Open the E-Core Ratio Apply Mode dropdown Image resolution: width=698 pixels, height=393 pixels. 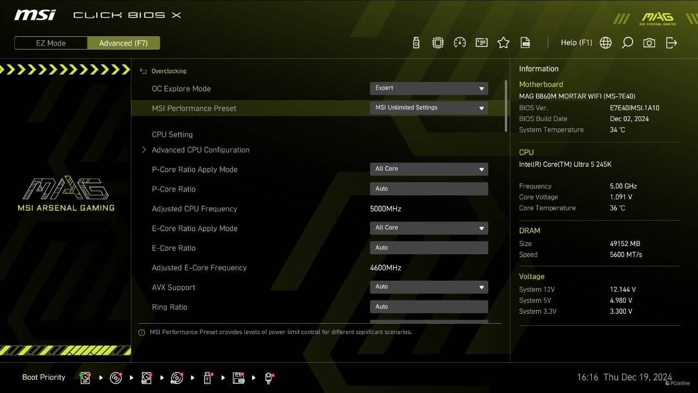click(428, 228)
